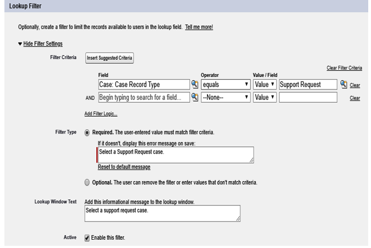The image size is (371, 248).
Task: Open field lookup icon in the AND row
Action: point(195,97)
